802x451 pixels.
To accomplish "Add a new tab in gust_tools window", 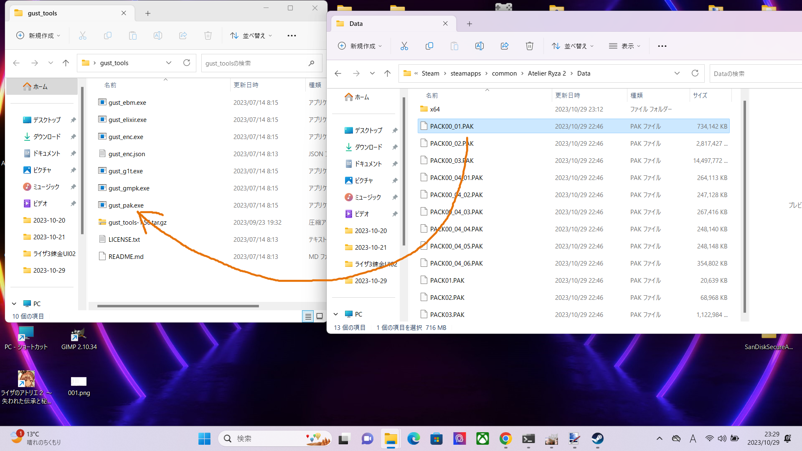I will [148, 13].
